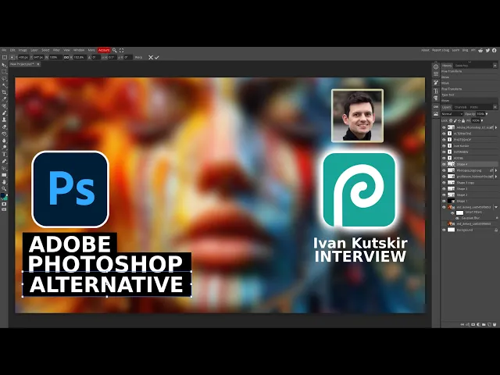This screenshot has height=375, width=500.
Task: Hide the PHOTOSHOP text layer
Action: 444,140
